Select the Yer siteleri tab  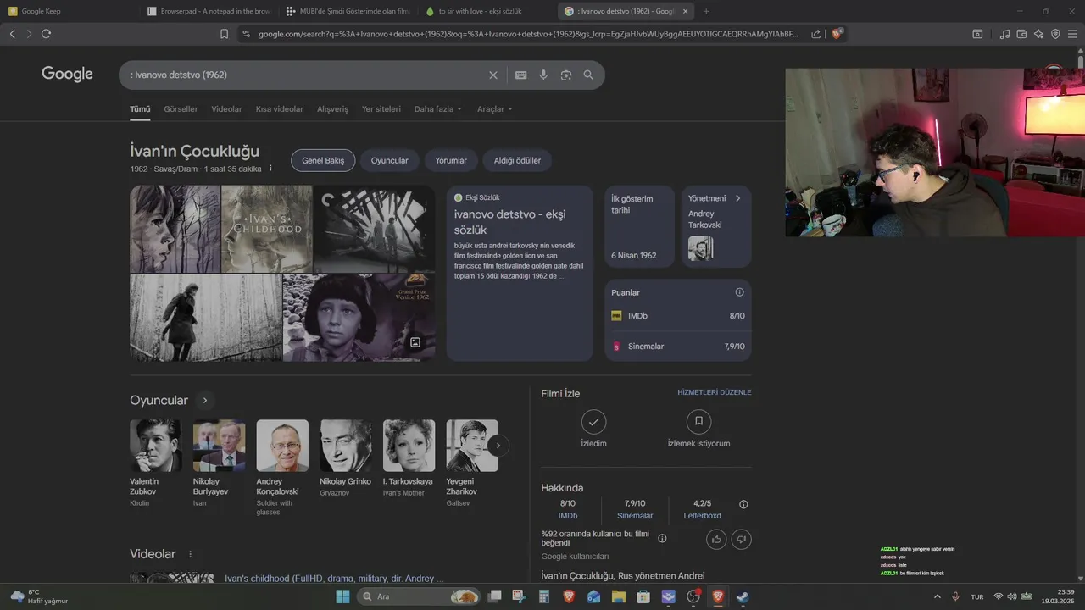(381, 109)
